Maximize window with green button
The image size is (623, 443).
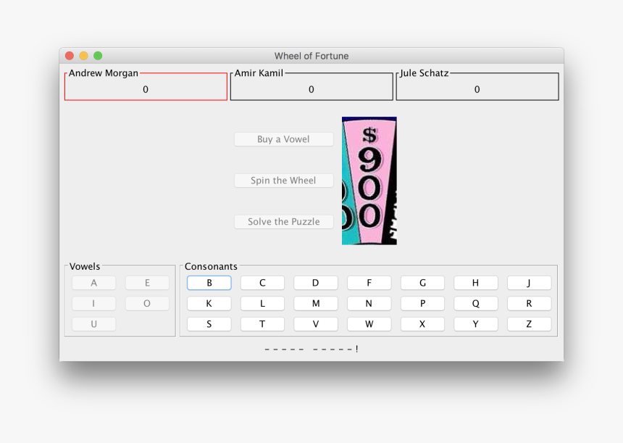click(x=98, y=56)
